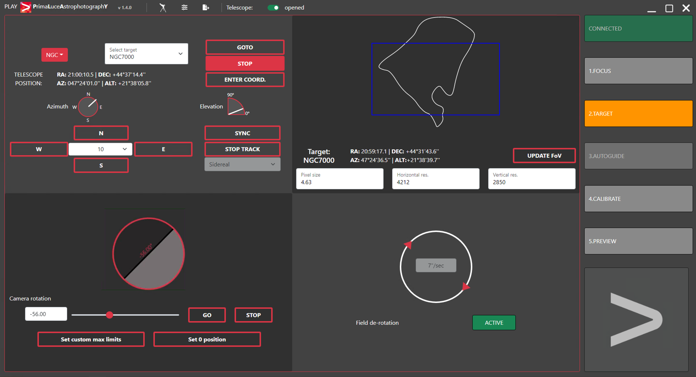Open the settings sliders icon
Viewport: 696px width, 377px height.
point(185,8)
